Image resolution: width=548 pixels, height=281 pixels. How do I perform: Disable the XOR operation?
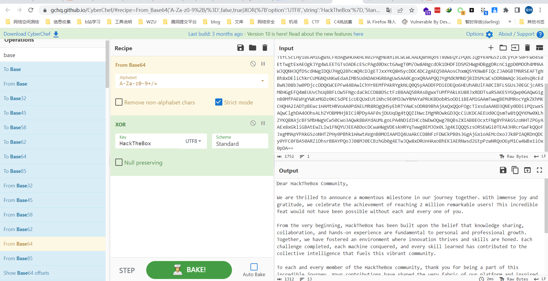tap(253, 123)
